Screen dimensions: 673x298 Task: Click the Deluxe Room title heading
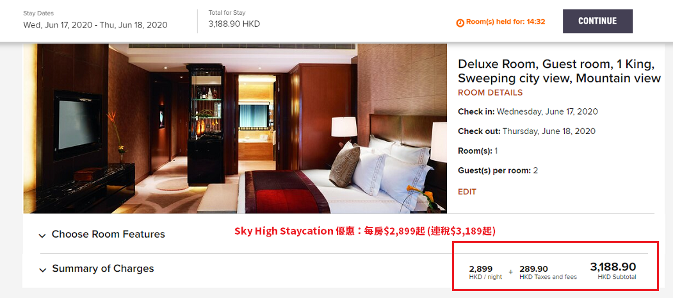pos(559,71)
